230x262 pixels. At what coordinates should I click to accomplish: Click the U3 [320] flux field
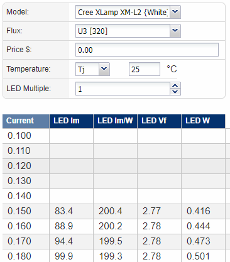click(x=123, y=31)
